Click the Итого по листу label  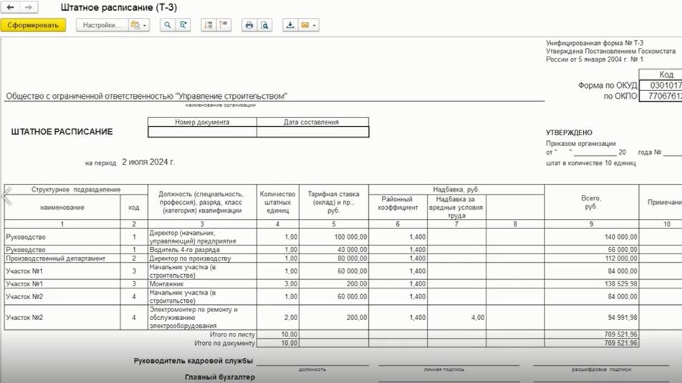click(x=232, y=335)
